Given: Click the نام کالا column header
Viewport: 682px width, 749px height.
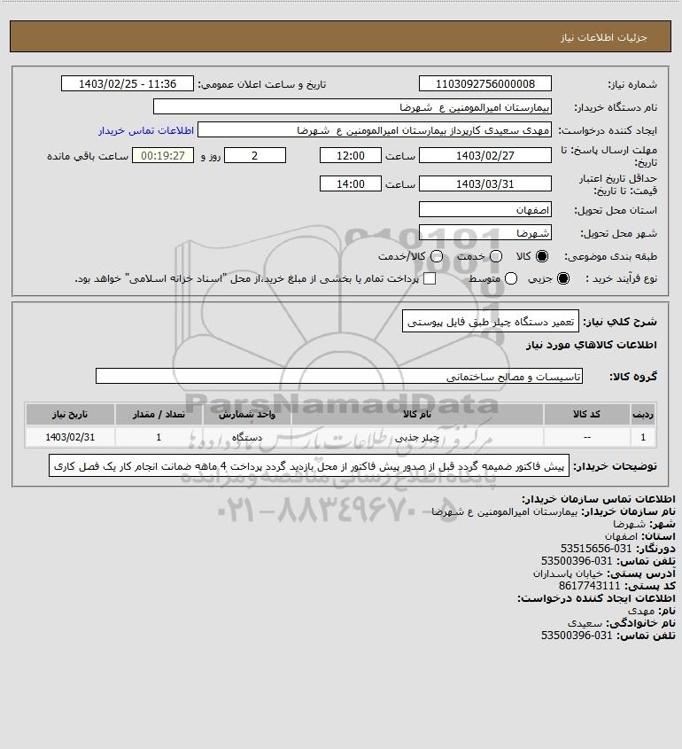Looking at the screenshot, I should click(x=417, y=415).
